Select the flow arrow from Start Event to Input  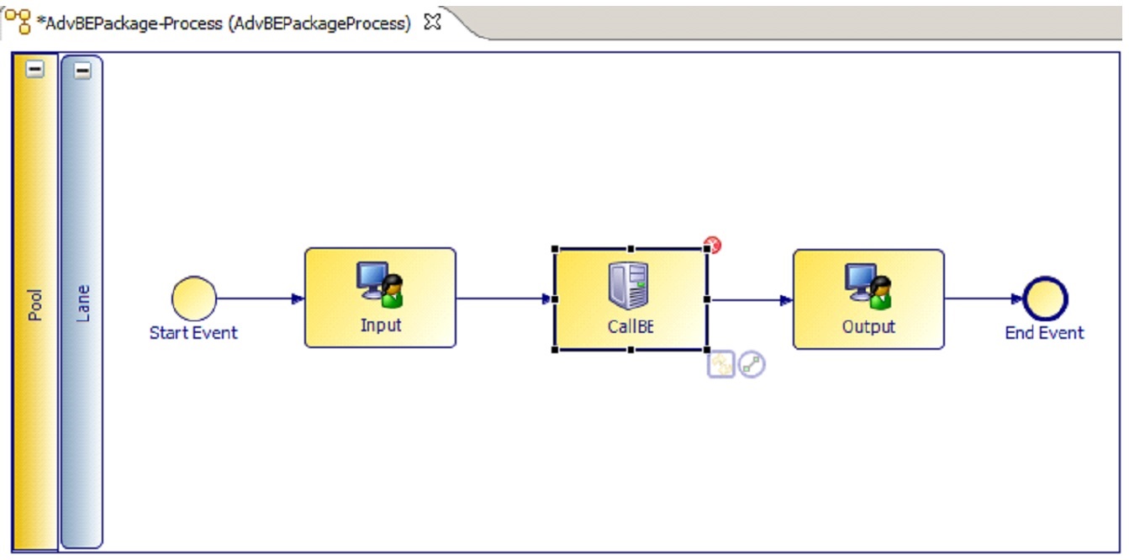pyautogui.click(x=261, y=298)
